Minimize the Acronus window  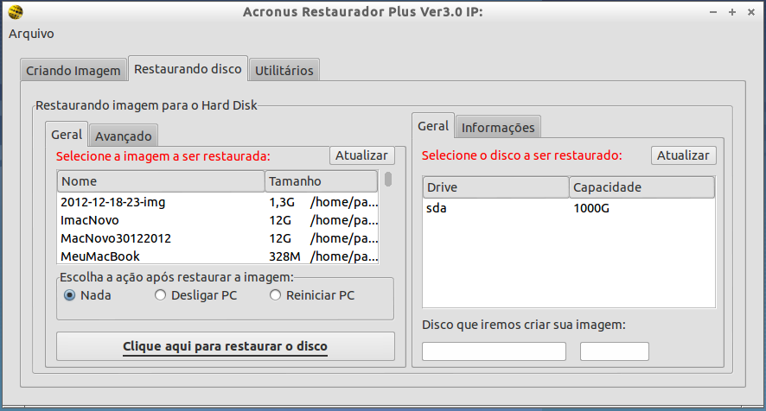pyautogui.click(x=713, y=12)
